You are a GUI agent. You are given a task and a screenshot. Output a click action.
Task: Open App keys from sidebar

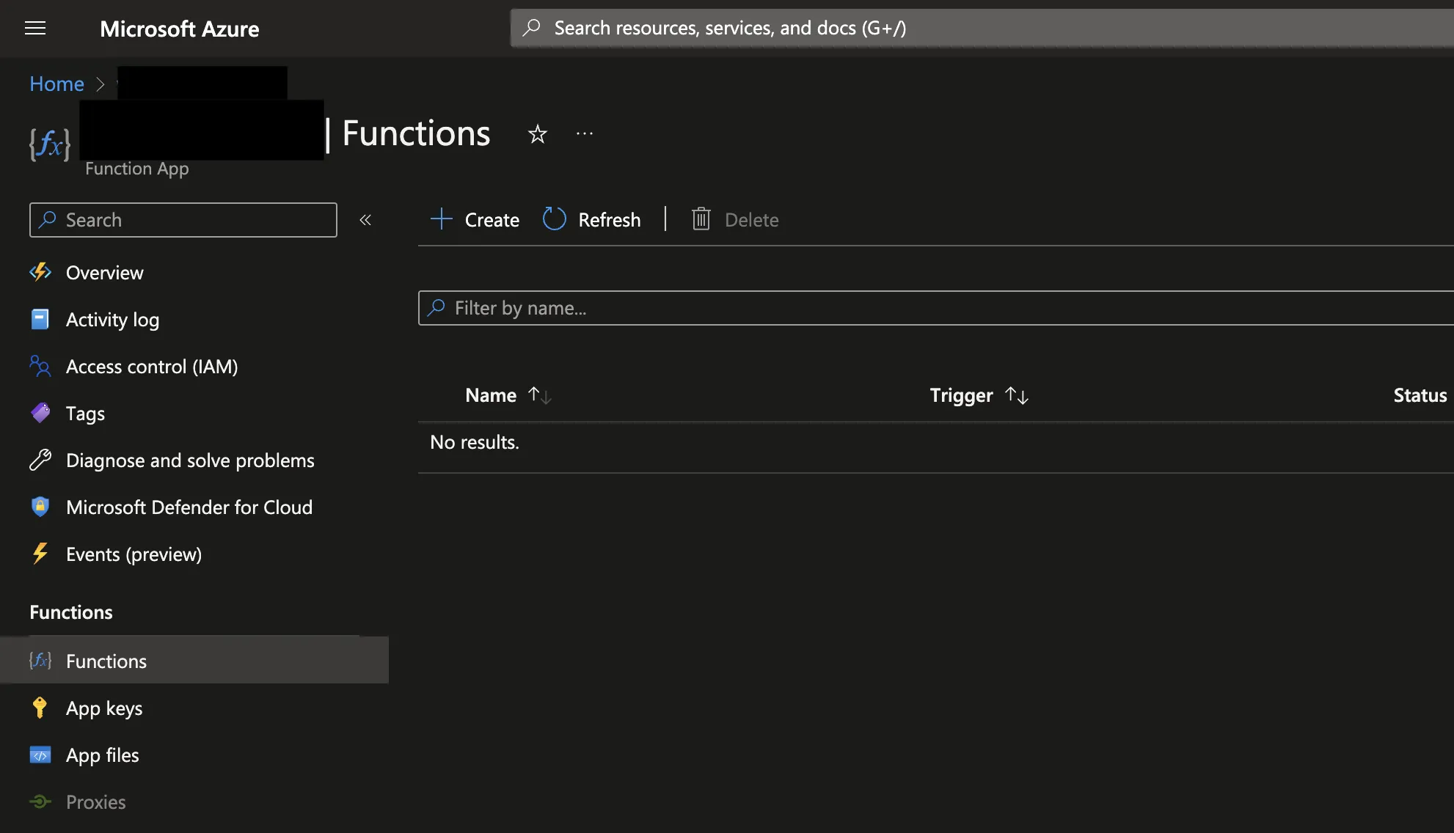tap(104, 708)
